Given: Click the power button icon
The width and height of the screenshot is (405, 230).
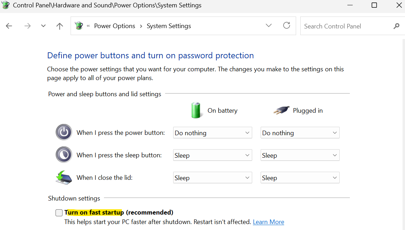Looking at the screenshot, I should coord(64,132).
